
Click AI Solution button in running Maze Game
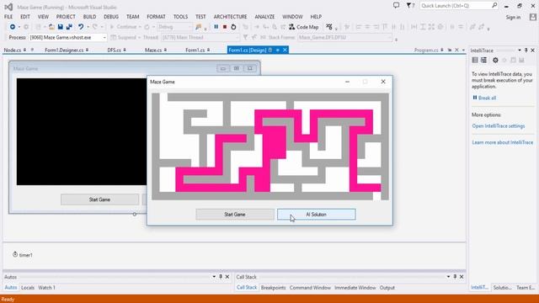317,215
